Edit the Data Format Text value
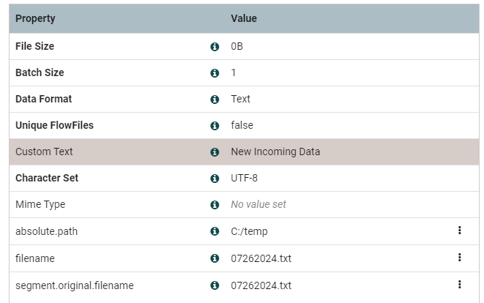 (241, 100)
